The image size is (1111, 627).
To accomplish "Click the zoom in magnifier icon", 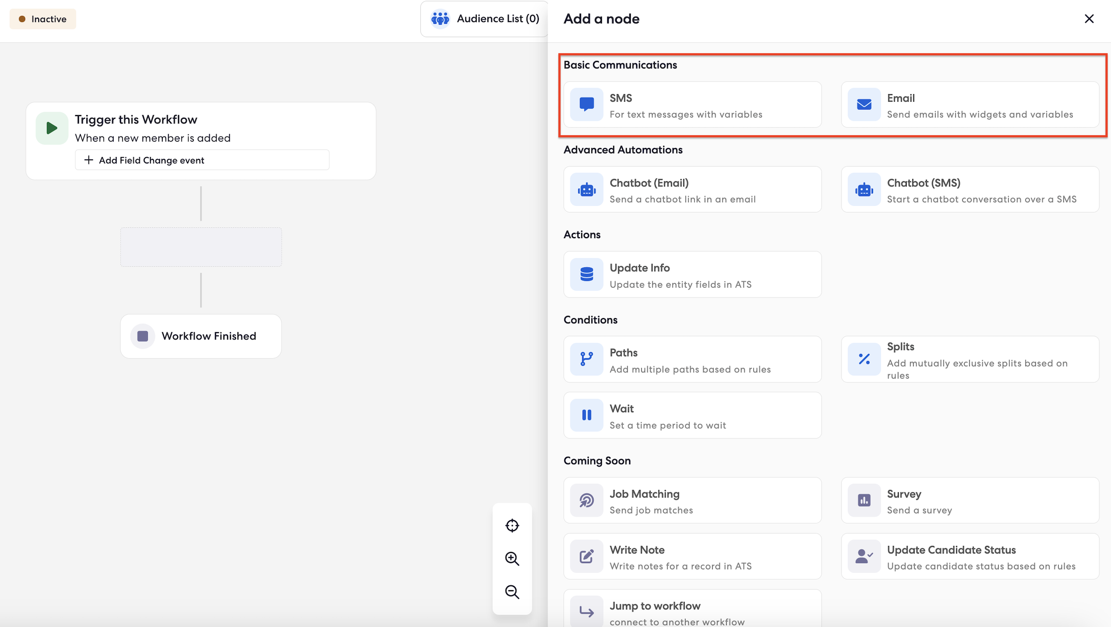I will click(512, 559).
